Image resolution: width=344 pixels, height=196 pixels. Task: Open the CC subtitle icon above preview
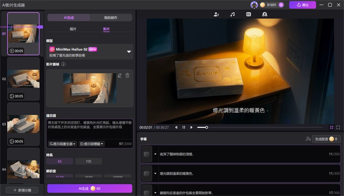pos(249,14)
